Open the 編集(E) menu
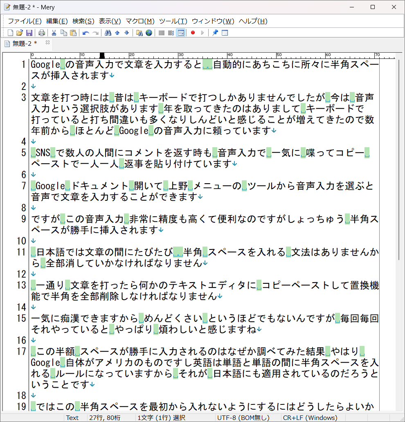This screenshot has height=422, width=405. tap(57, 21)
